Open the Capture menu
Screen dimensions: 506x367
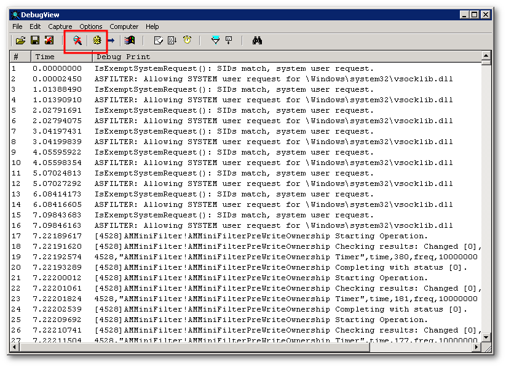[x=60, y=26]
